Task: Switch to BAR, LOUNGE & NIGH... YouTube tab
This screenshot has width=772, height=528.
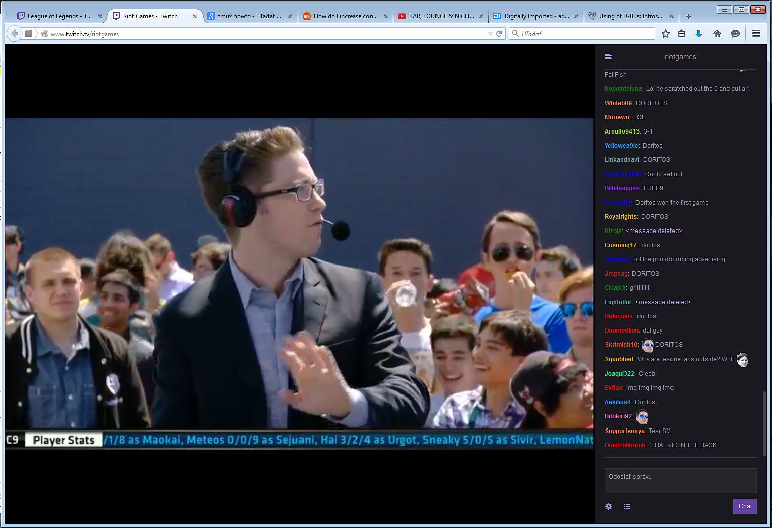Action: 441,16
